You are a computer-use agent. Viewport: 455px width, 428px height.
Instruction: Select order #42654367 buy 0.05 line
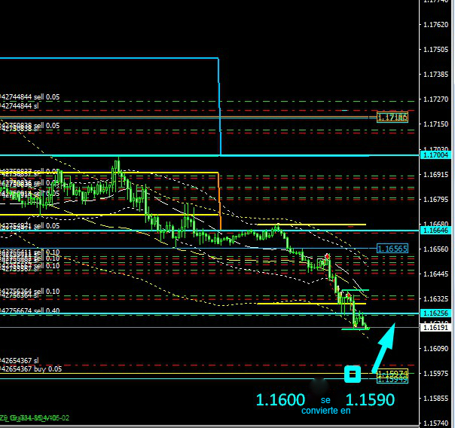point(32,369)
